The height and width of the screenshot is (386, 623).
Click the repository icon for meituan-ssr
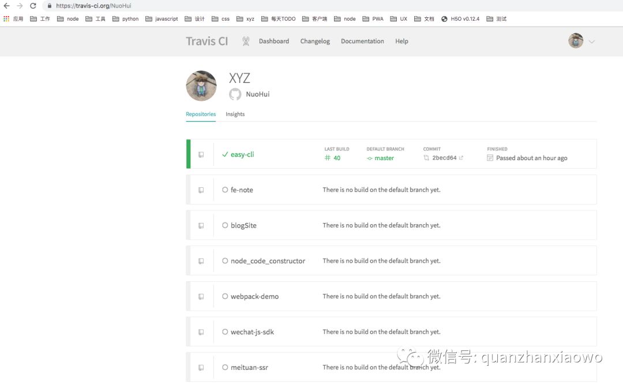[x=201, y=368]
